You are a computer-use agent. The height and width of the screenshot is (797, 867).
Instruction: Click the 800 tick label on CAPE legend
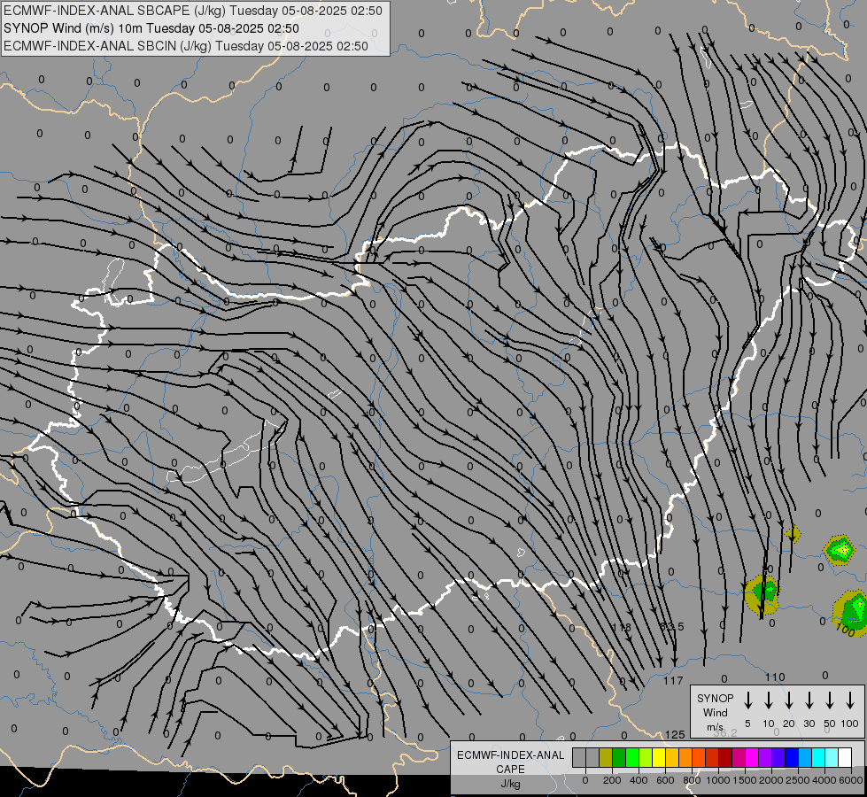click(692, 780)
